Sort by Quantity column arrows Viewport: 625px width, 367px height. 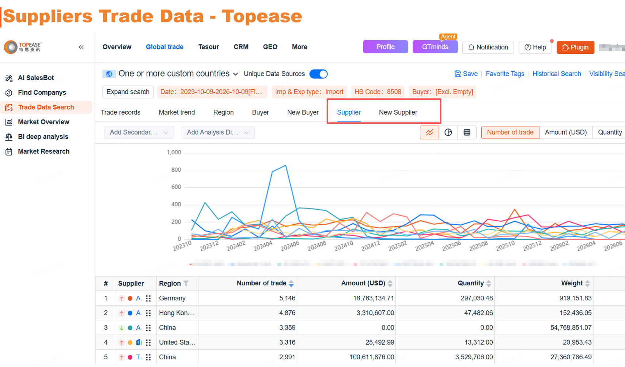(x=489, y=284)
